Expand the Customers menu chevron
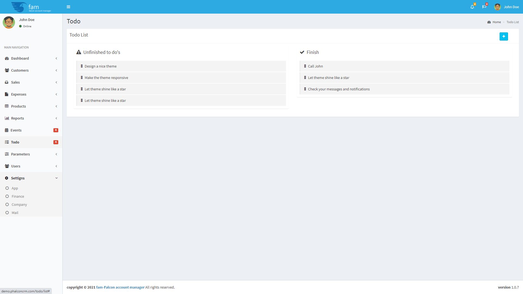Image resolution: width=523 pixels, height=294 pixels. tap(56, 70)
